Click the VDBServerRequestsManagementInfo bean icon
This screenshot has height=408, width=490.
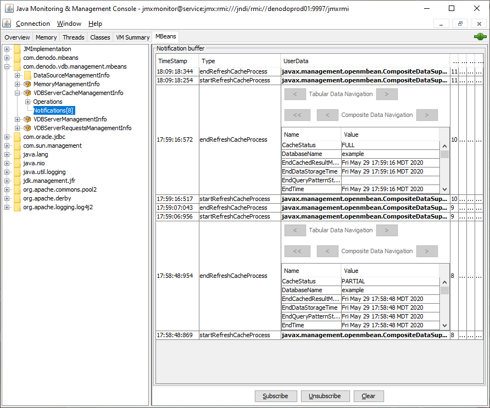pos(27,128)
